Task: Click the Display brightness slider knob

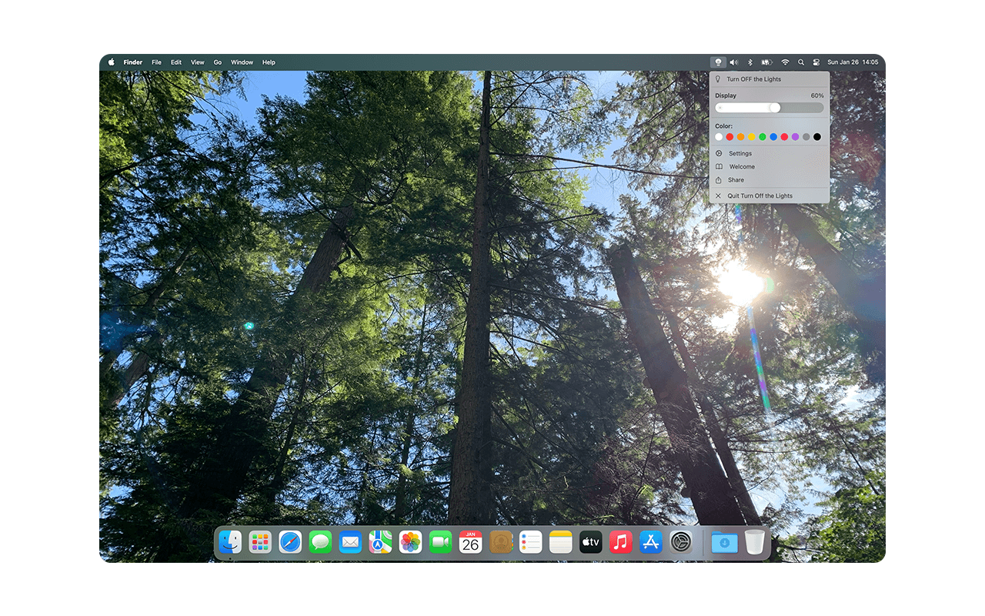Action: pos(775,108)
